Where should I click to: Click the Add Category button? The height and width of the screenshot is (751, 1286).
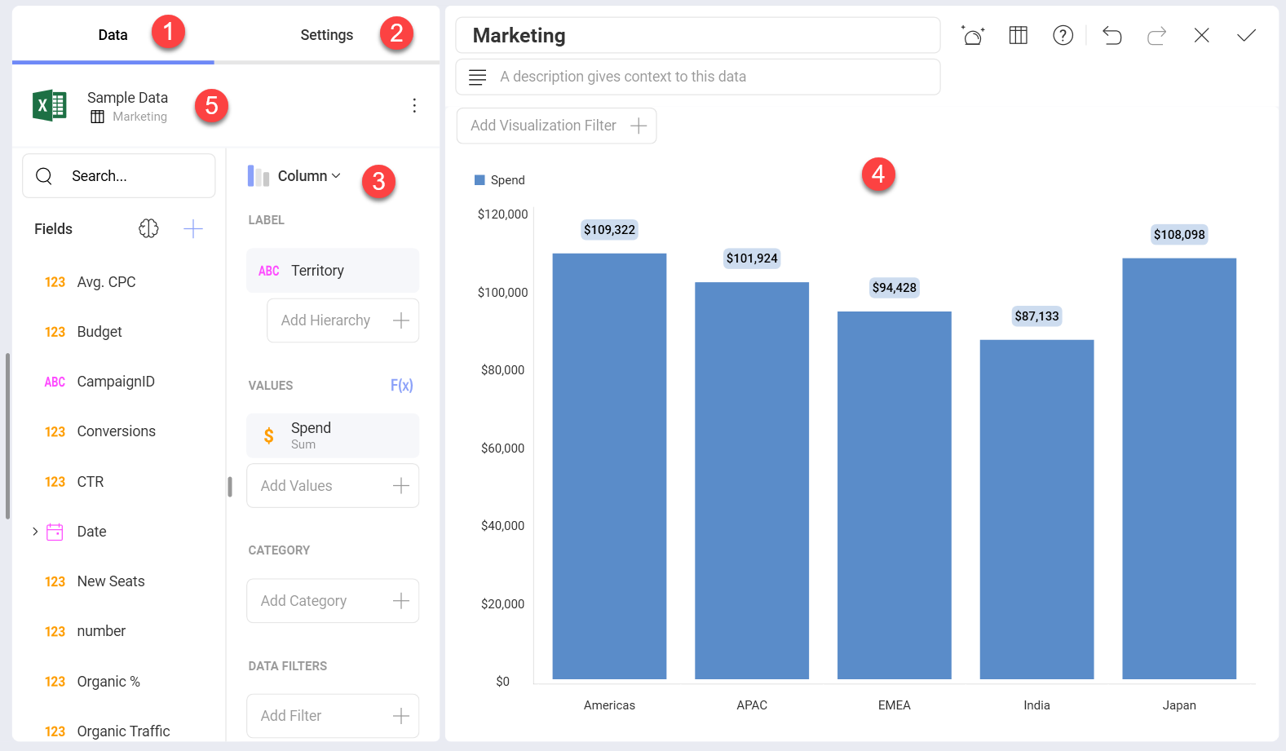(x=333, y=601)
